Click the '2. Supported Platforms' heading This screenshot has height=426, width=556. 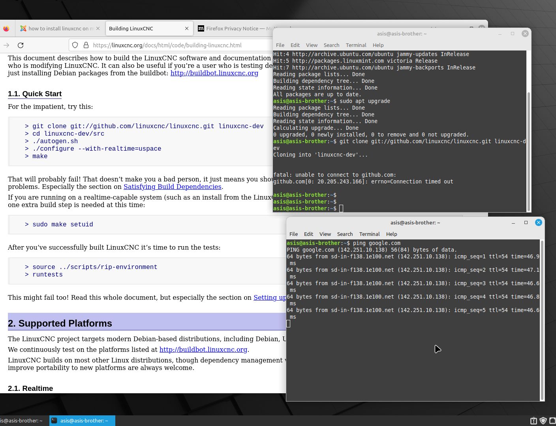(x=60, y=323)
